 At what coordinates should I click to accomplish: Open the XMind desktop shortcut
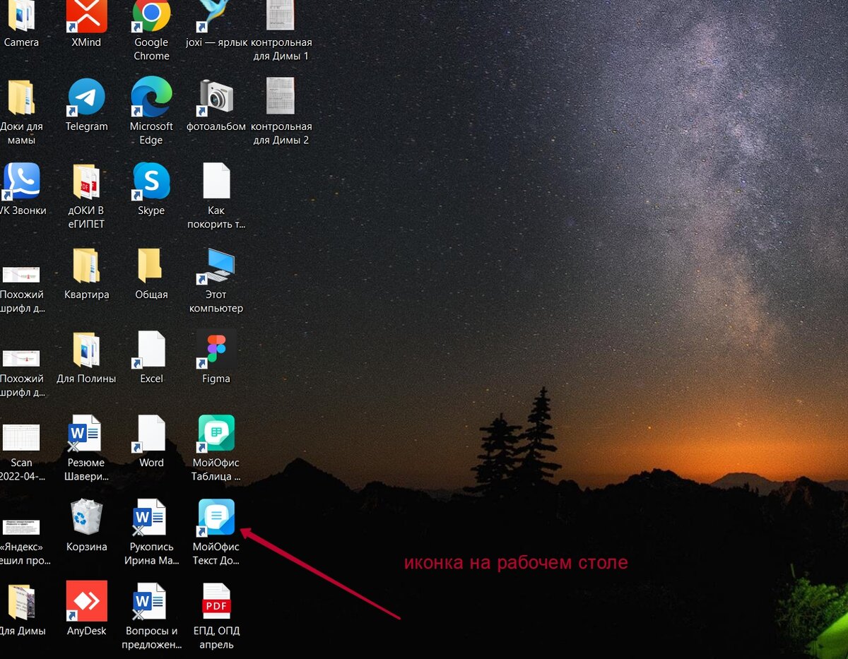pyautogui.click(x=86, y=16)
